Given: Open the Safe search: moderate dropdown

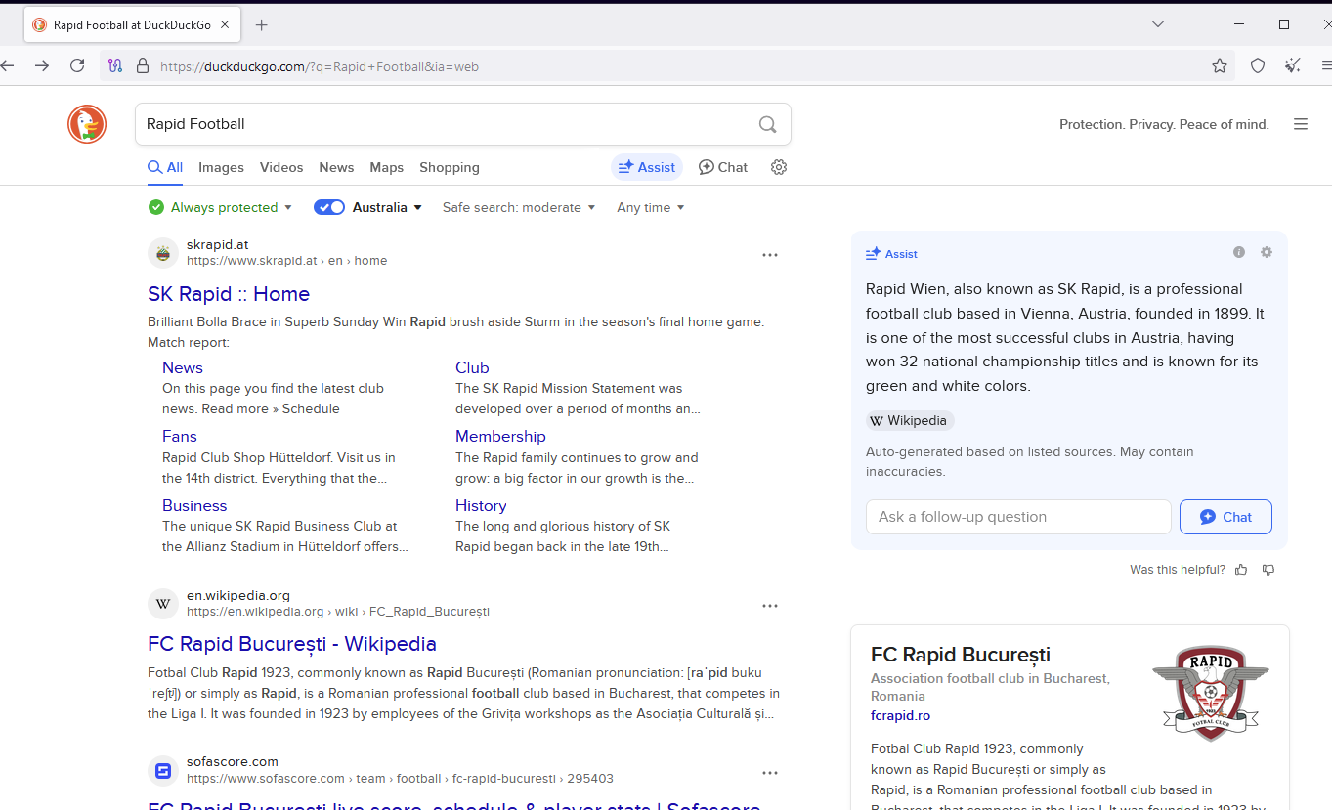Looking at the screenshot, I should (x=519, y=207).
